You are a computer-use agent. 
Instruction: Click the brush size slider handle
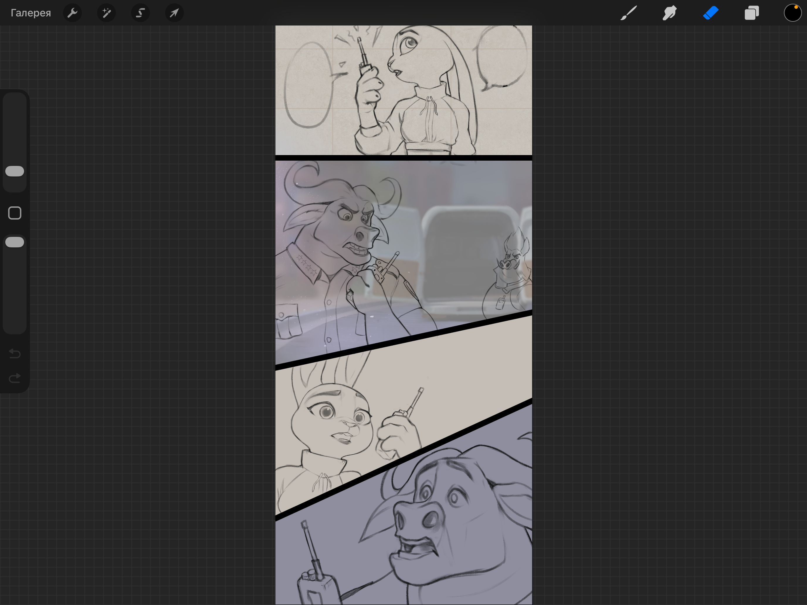[x=15, y=171]
